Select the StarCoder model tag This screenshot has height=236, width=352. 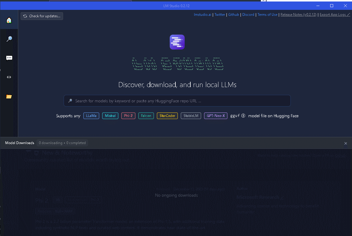(167, 116)
